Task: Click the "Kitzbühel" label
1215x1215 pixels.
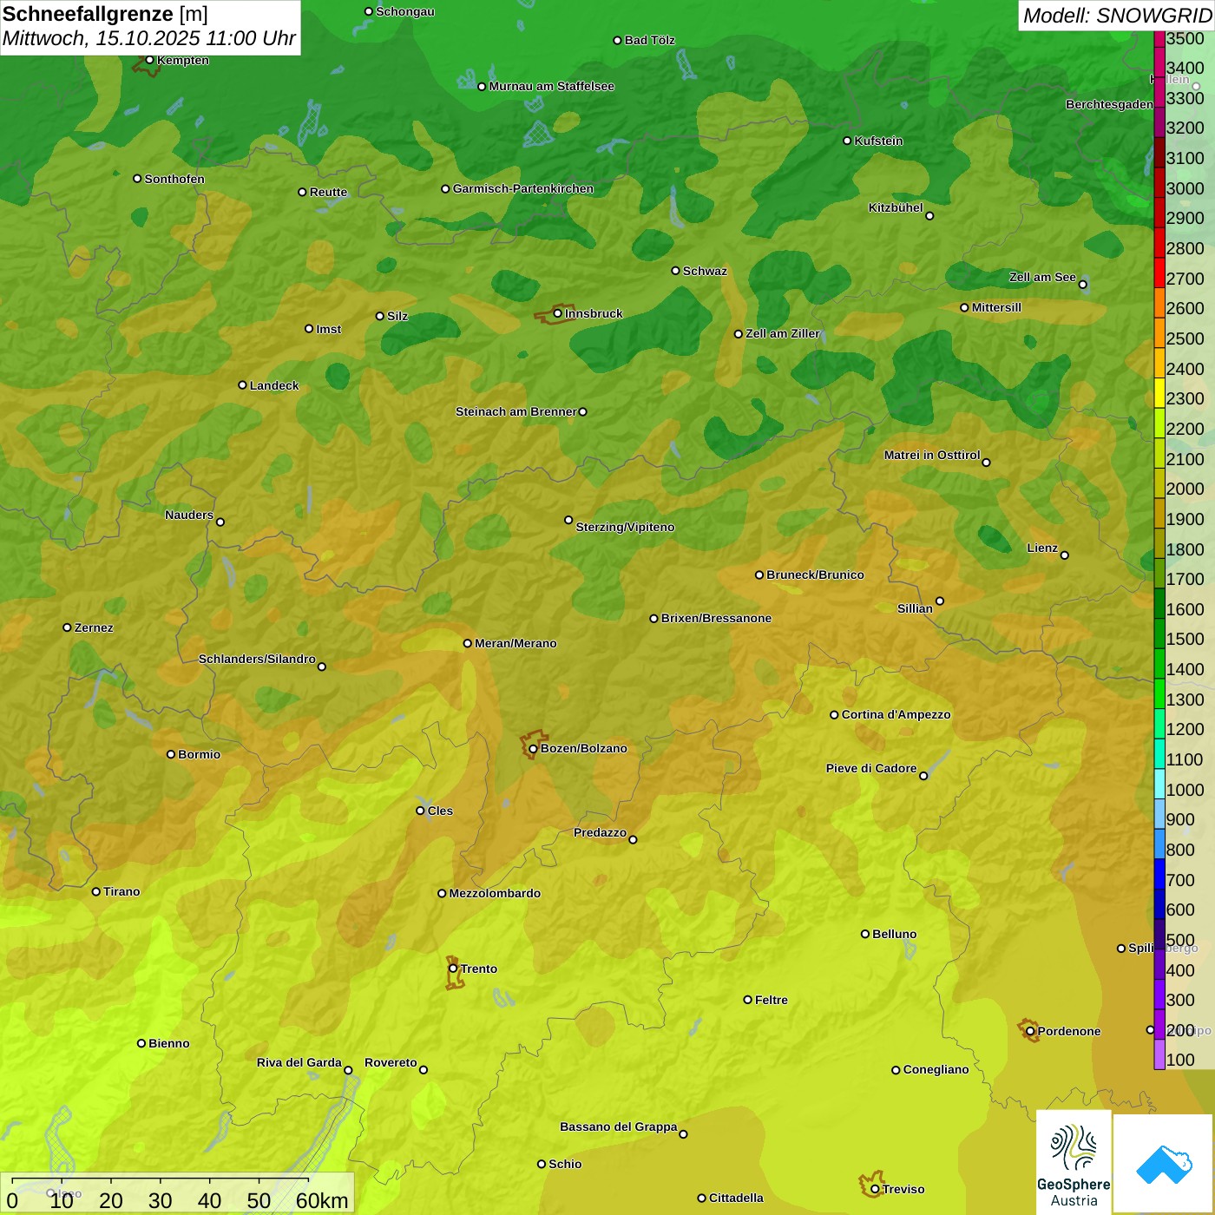Action: click(896, 207)
